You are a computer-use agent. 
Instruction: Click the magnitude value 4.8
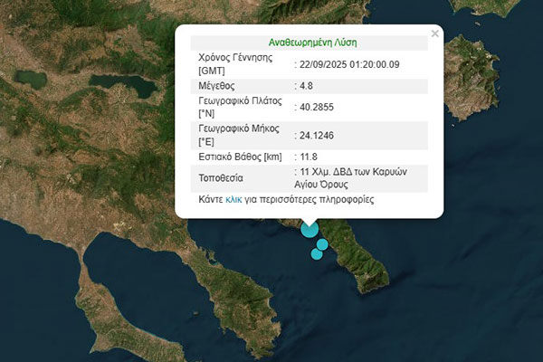[x=309, y=86]
